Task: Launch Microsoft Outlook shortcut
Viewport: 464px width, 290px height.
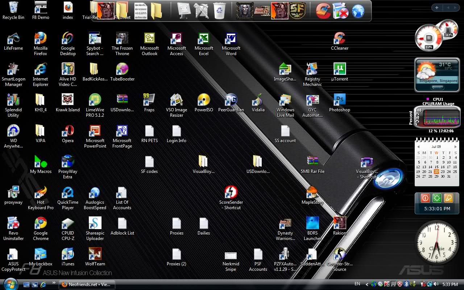Action: coord(149,43)
